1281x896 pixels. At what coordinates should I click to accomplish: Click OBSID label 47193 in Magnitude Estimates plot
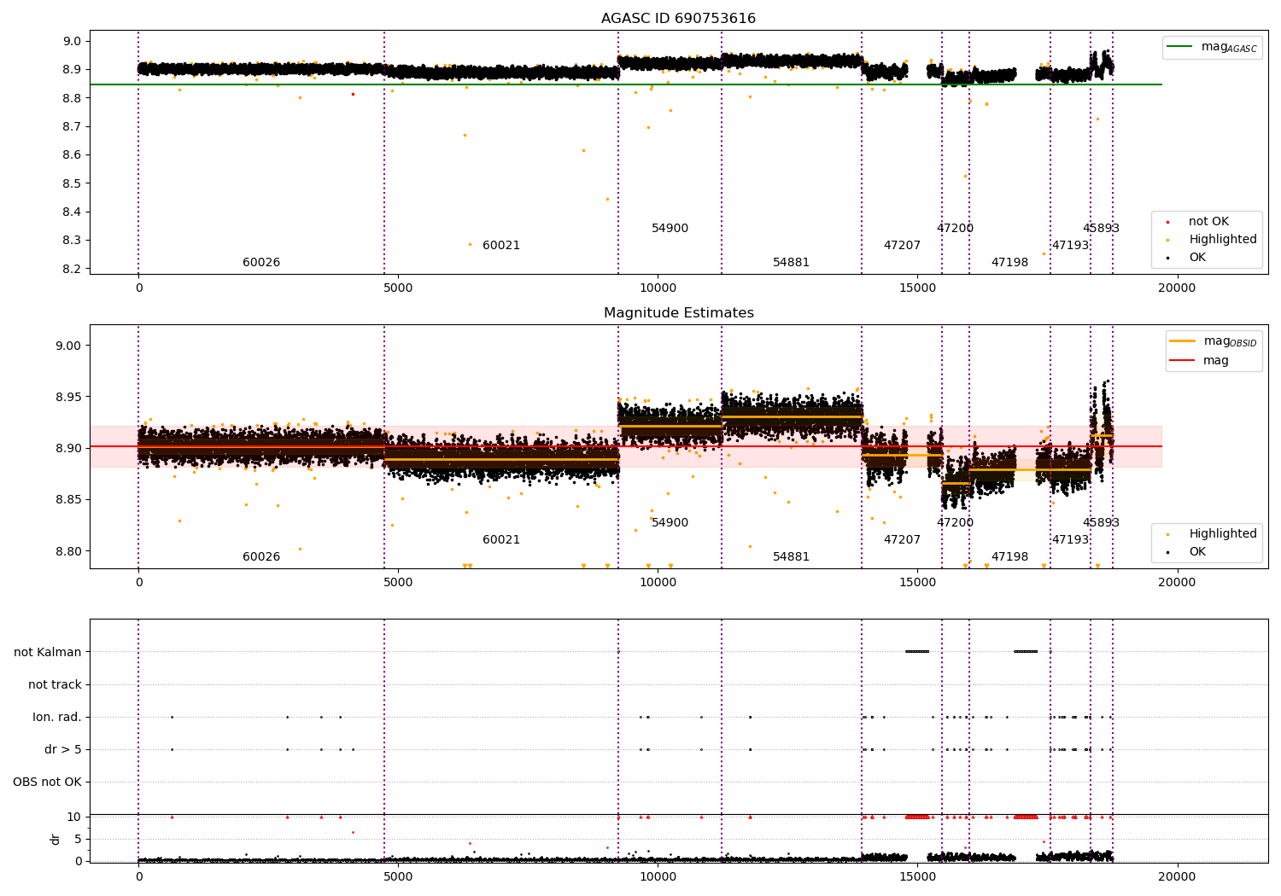click(x=1070, y=540)
